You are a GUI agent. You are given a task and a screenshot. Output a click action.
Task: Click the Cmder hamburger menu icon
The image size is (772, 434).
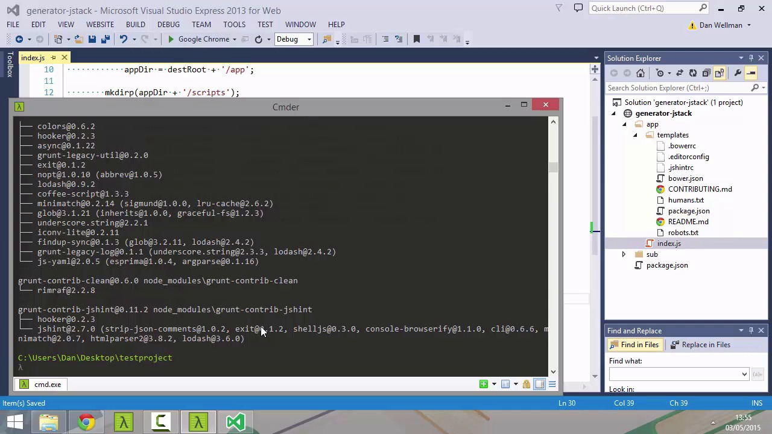(552, 385)
